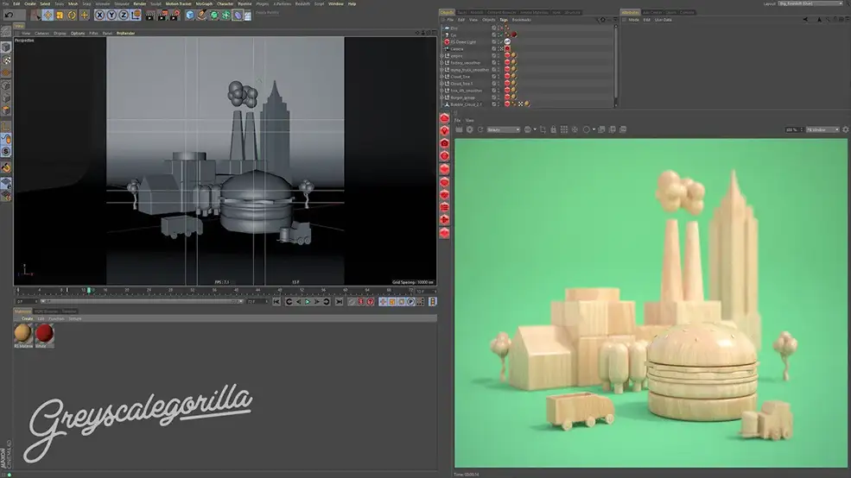Click the coordinate system icon

(136, 16)
